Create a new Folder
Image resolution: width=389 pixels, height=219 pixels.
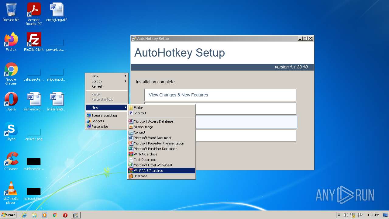pos(161,108)
